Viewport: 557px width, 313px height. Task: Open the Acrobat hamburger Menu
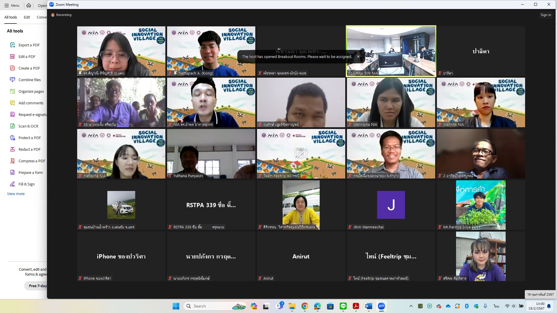(x=12, y=5)
